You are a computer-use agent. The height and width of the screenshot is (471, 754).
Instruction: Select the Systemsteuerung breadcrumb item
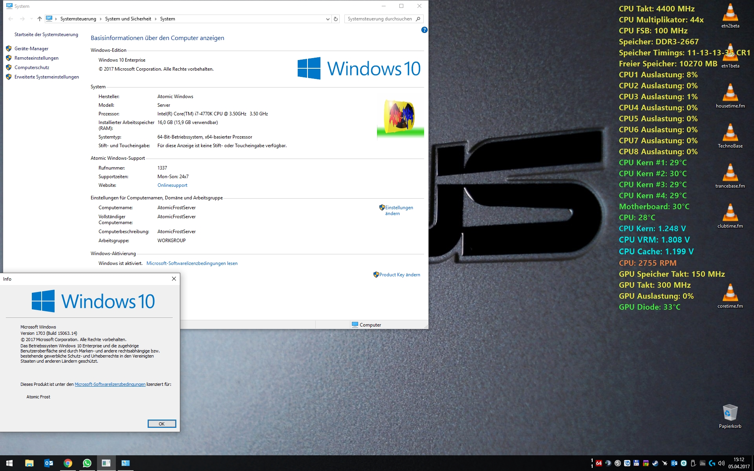(78, 19)
